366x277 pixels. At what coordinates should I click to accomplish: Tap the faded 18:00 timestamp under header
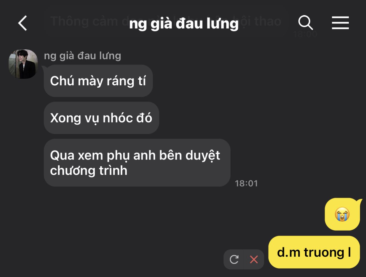pos(305,34)
